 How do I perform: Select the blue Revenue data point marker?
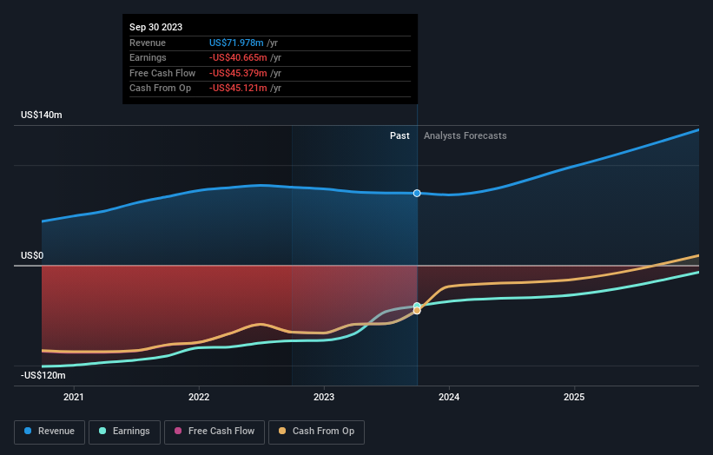coord(417,193)
